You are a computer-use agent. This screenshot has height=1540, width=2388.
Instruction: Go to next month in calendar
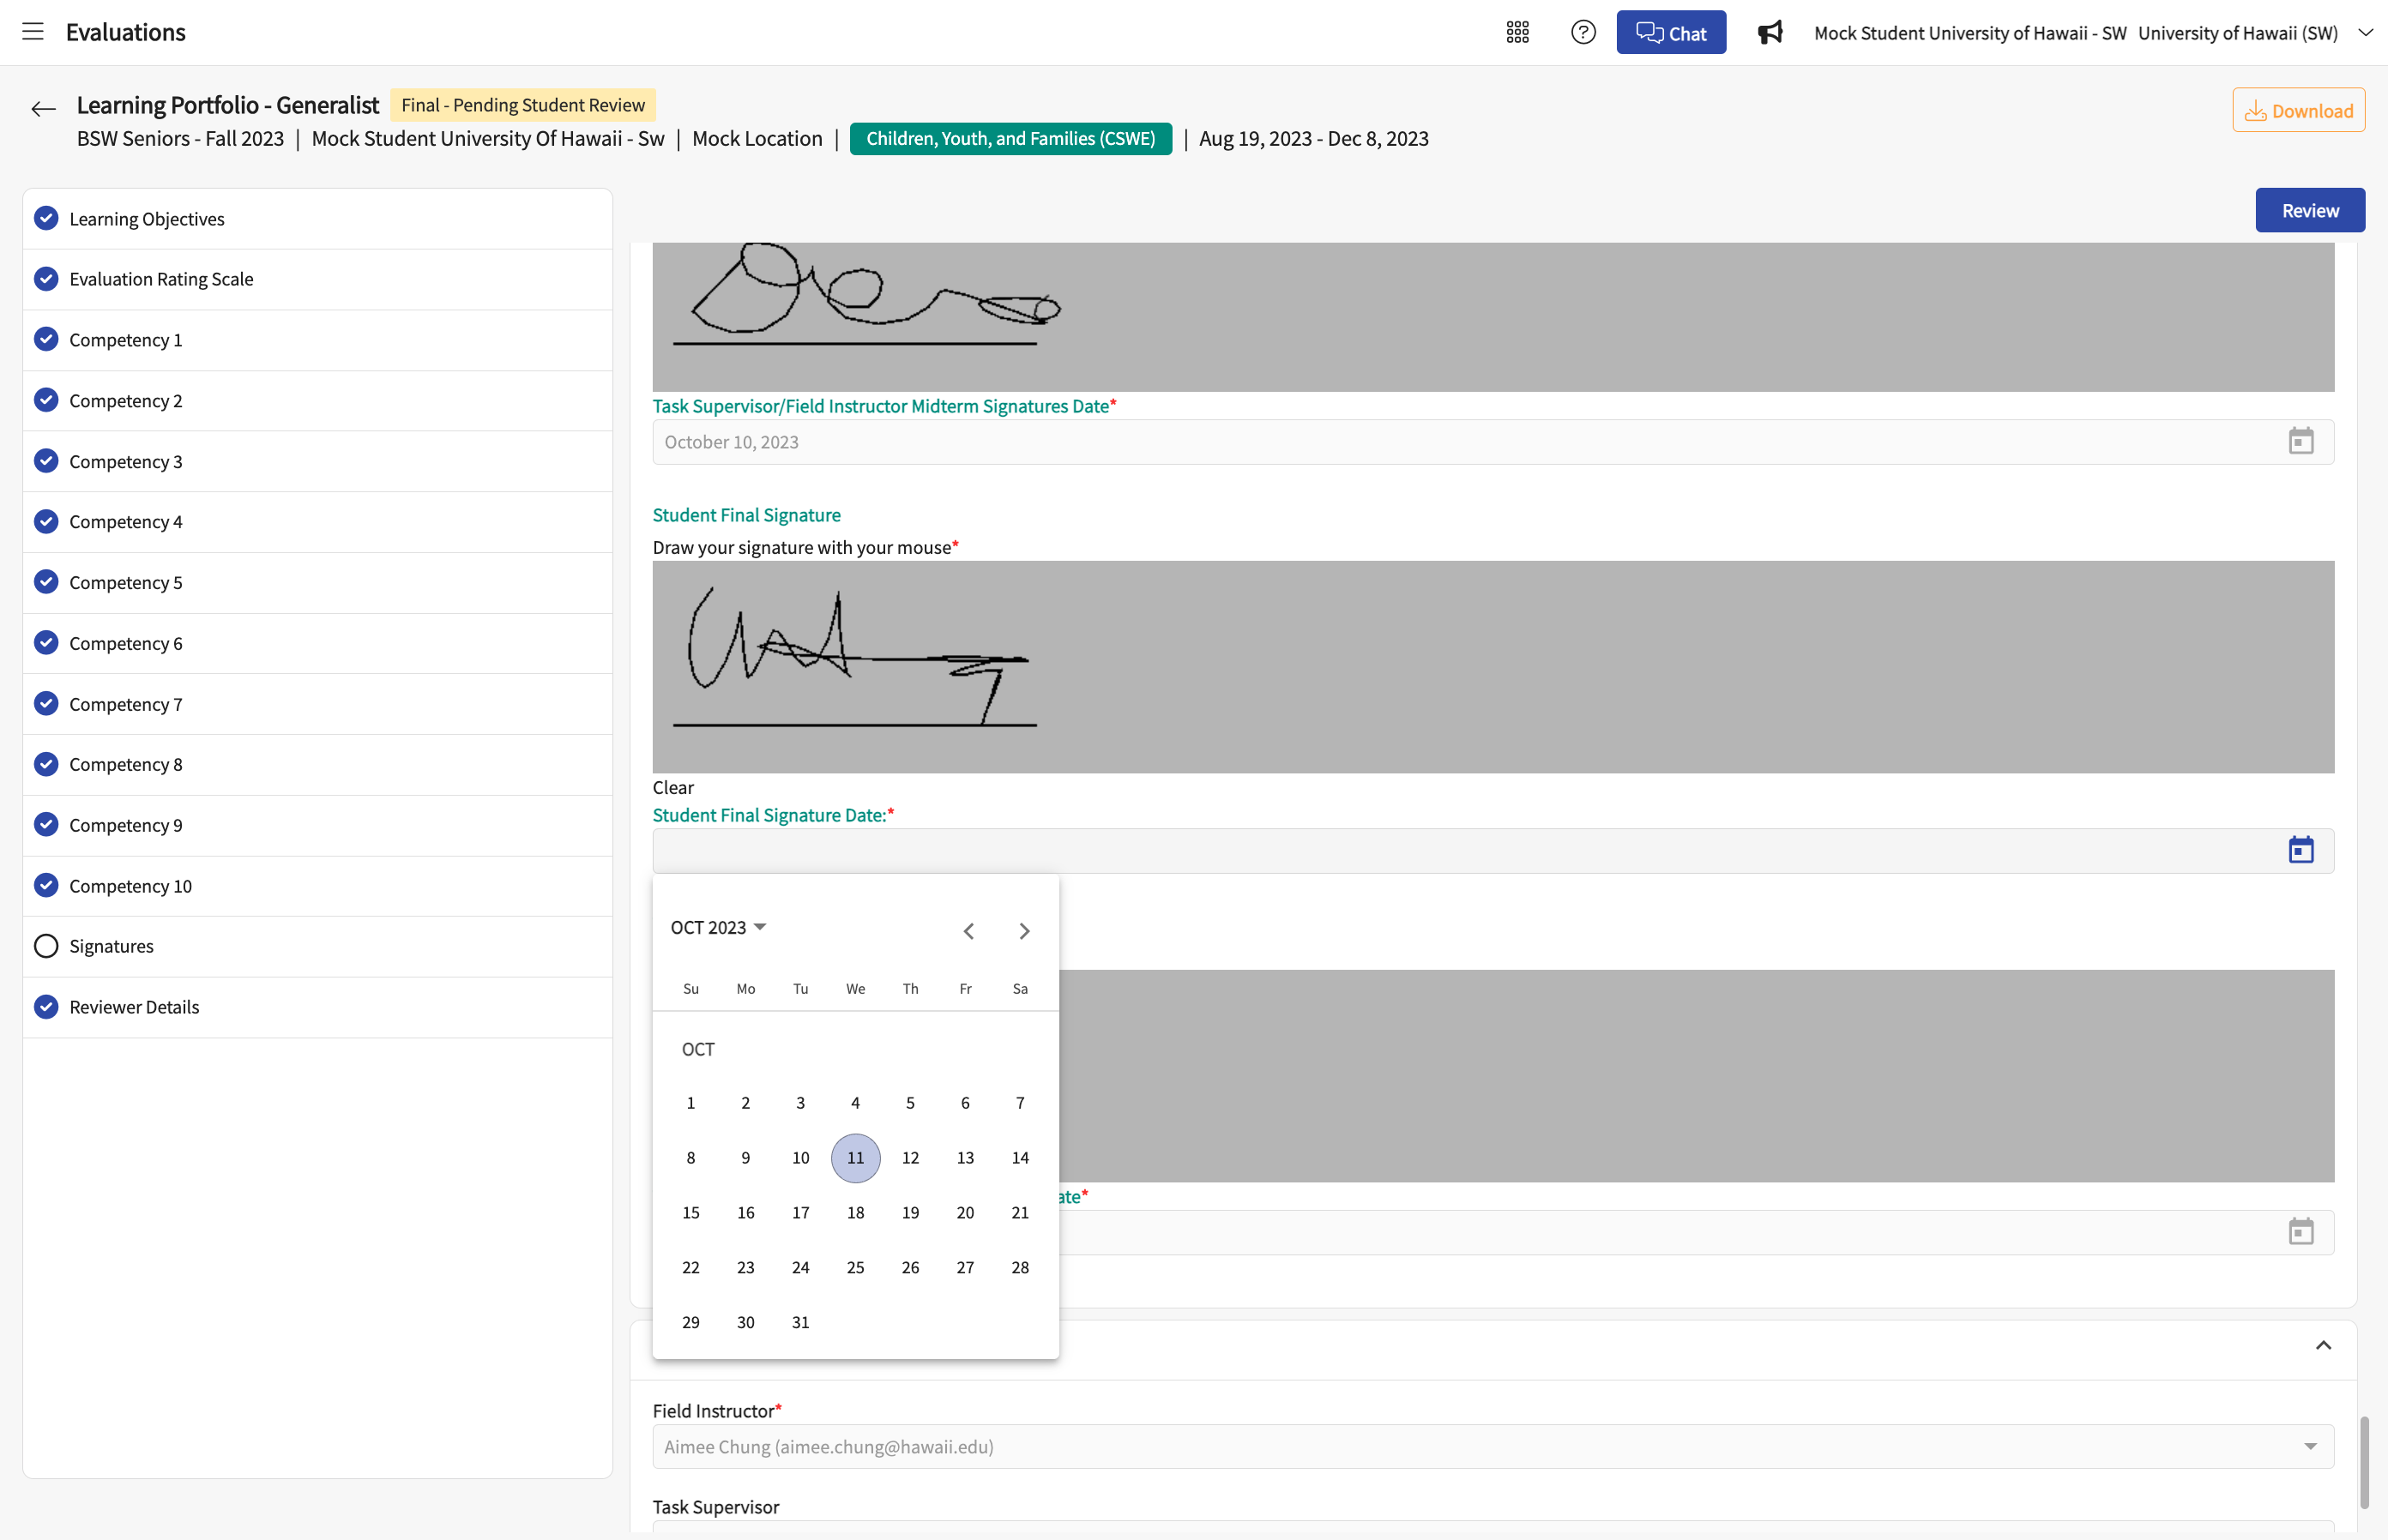[1023, 931]
